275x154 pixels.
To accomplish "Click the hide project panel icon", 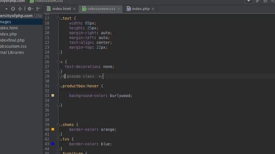I will 38,9.
